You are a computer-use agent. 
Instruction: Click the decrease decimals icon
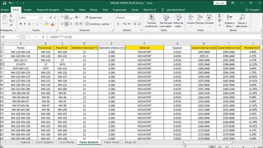(139, 24)
